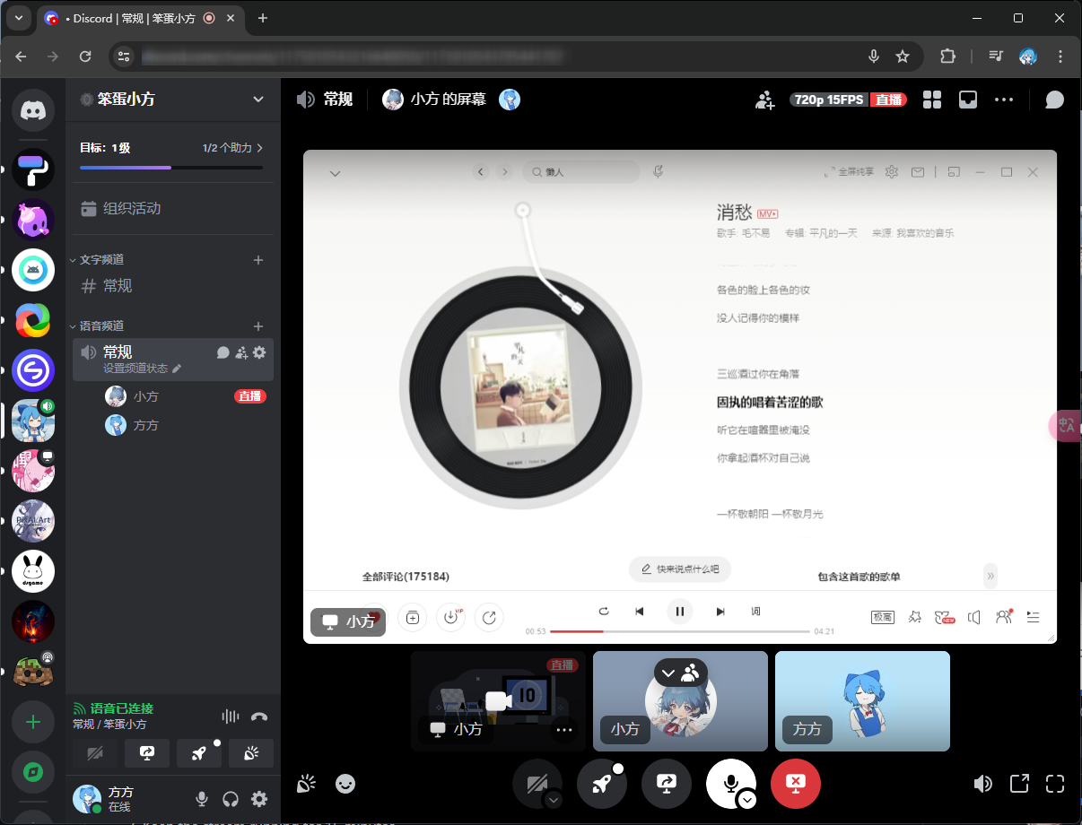This screenshot has width=1082, height=825.
Task: Open voice channel chat bubble in header
Action: point(1054,100)
